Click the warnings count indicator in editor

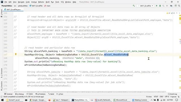coord(169,13)
